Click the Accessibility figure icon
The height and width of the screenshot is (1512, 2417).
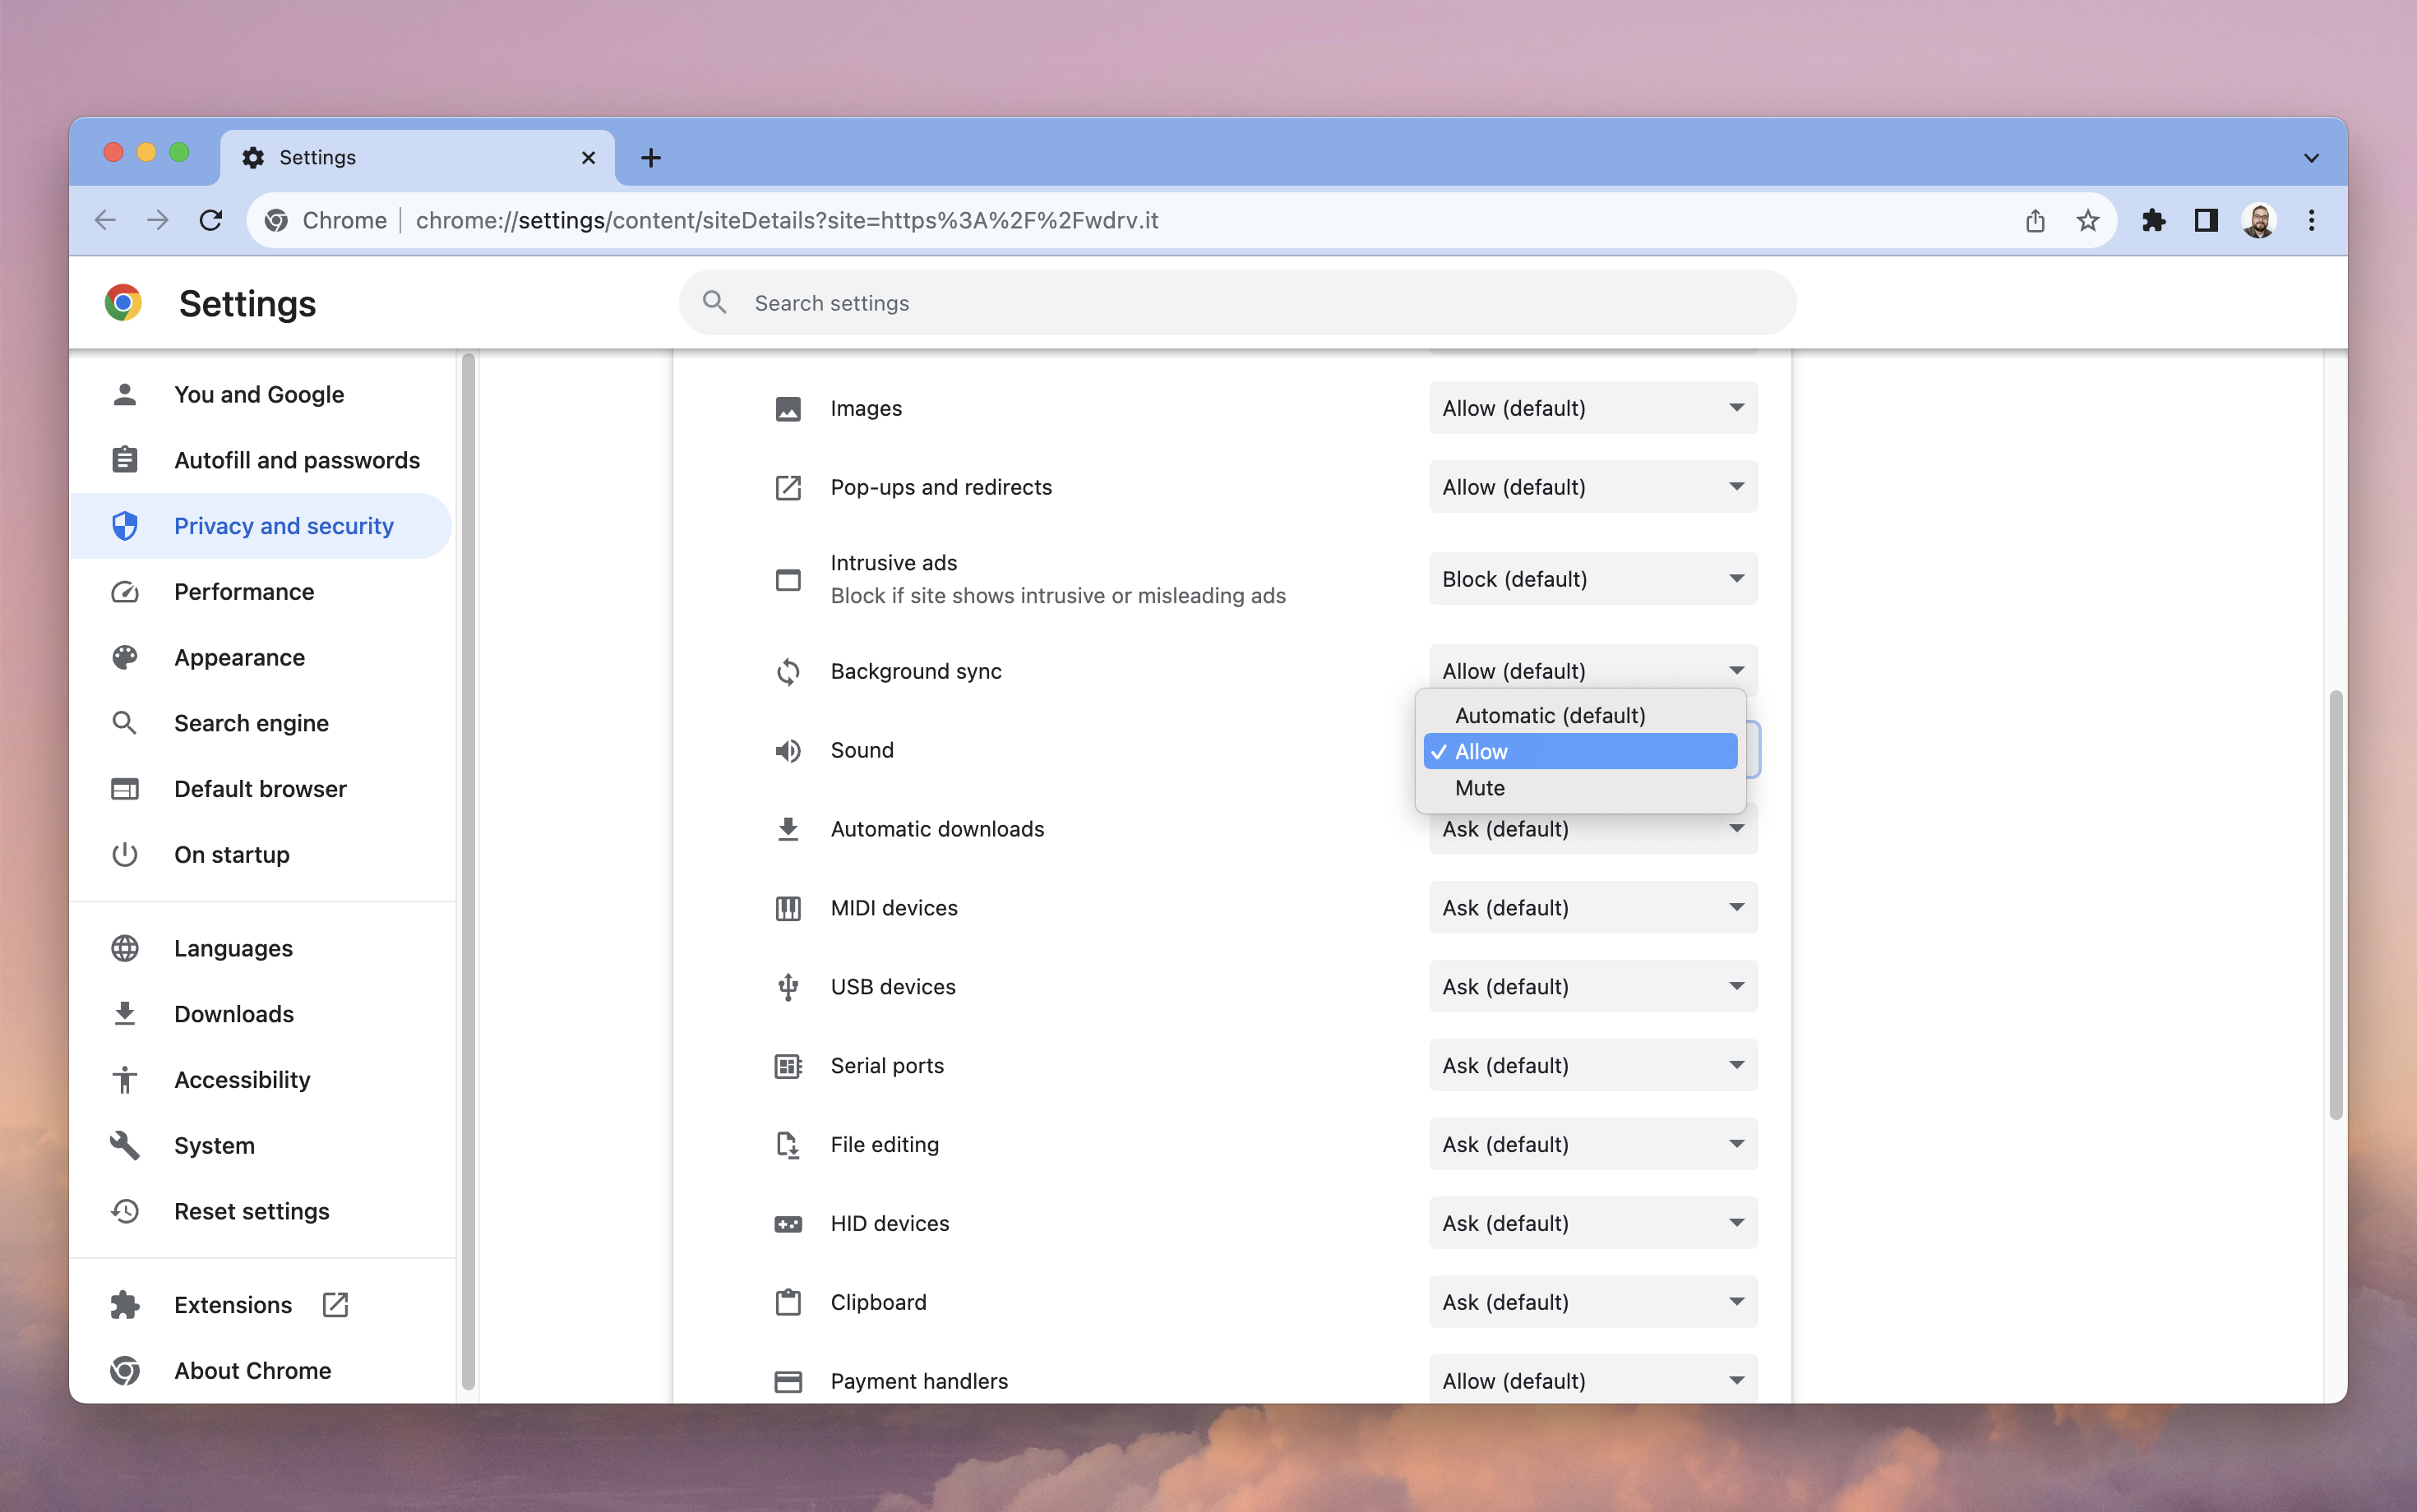tap(124, 1079)
